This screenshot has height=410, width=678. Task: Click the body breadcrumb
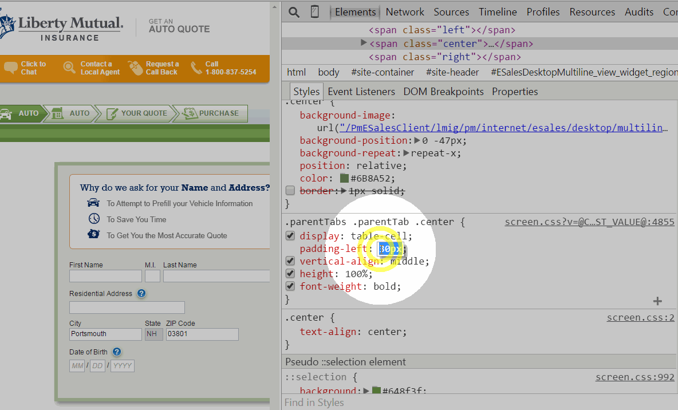(x=329, y=72)
